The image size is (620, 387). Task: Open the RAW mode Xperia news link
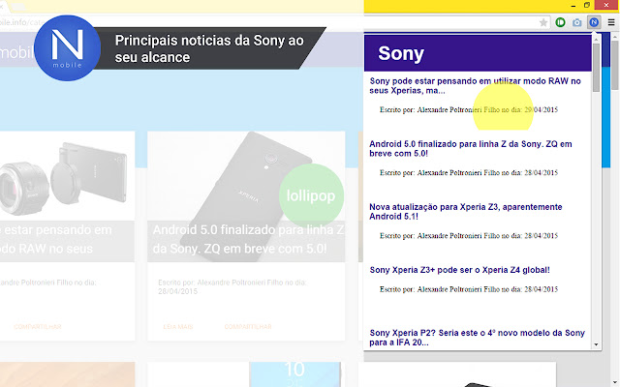[x=475, y=86]
